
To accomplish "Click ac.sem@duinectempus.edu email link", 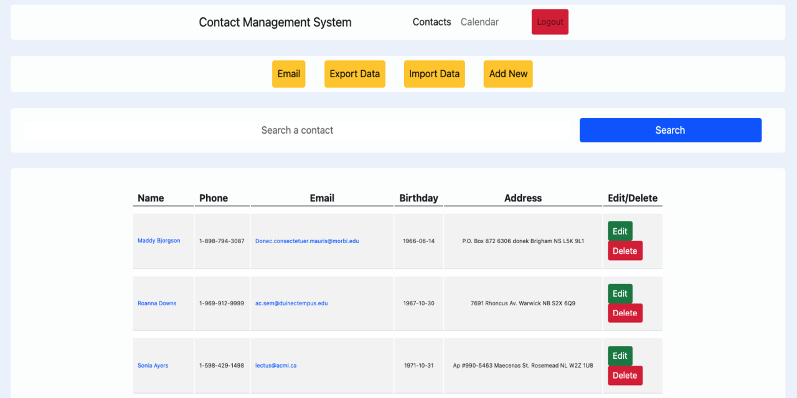I will coord(291,303).
